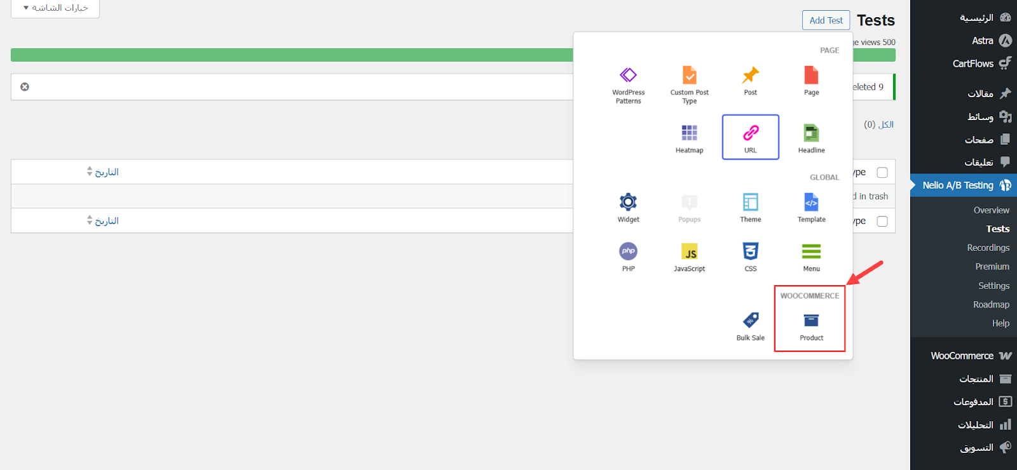1017x470 pixels.
Task: Tick the select-all checkbox in table header
Action: pyautogui.click(x=882, y=172)
